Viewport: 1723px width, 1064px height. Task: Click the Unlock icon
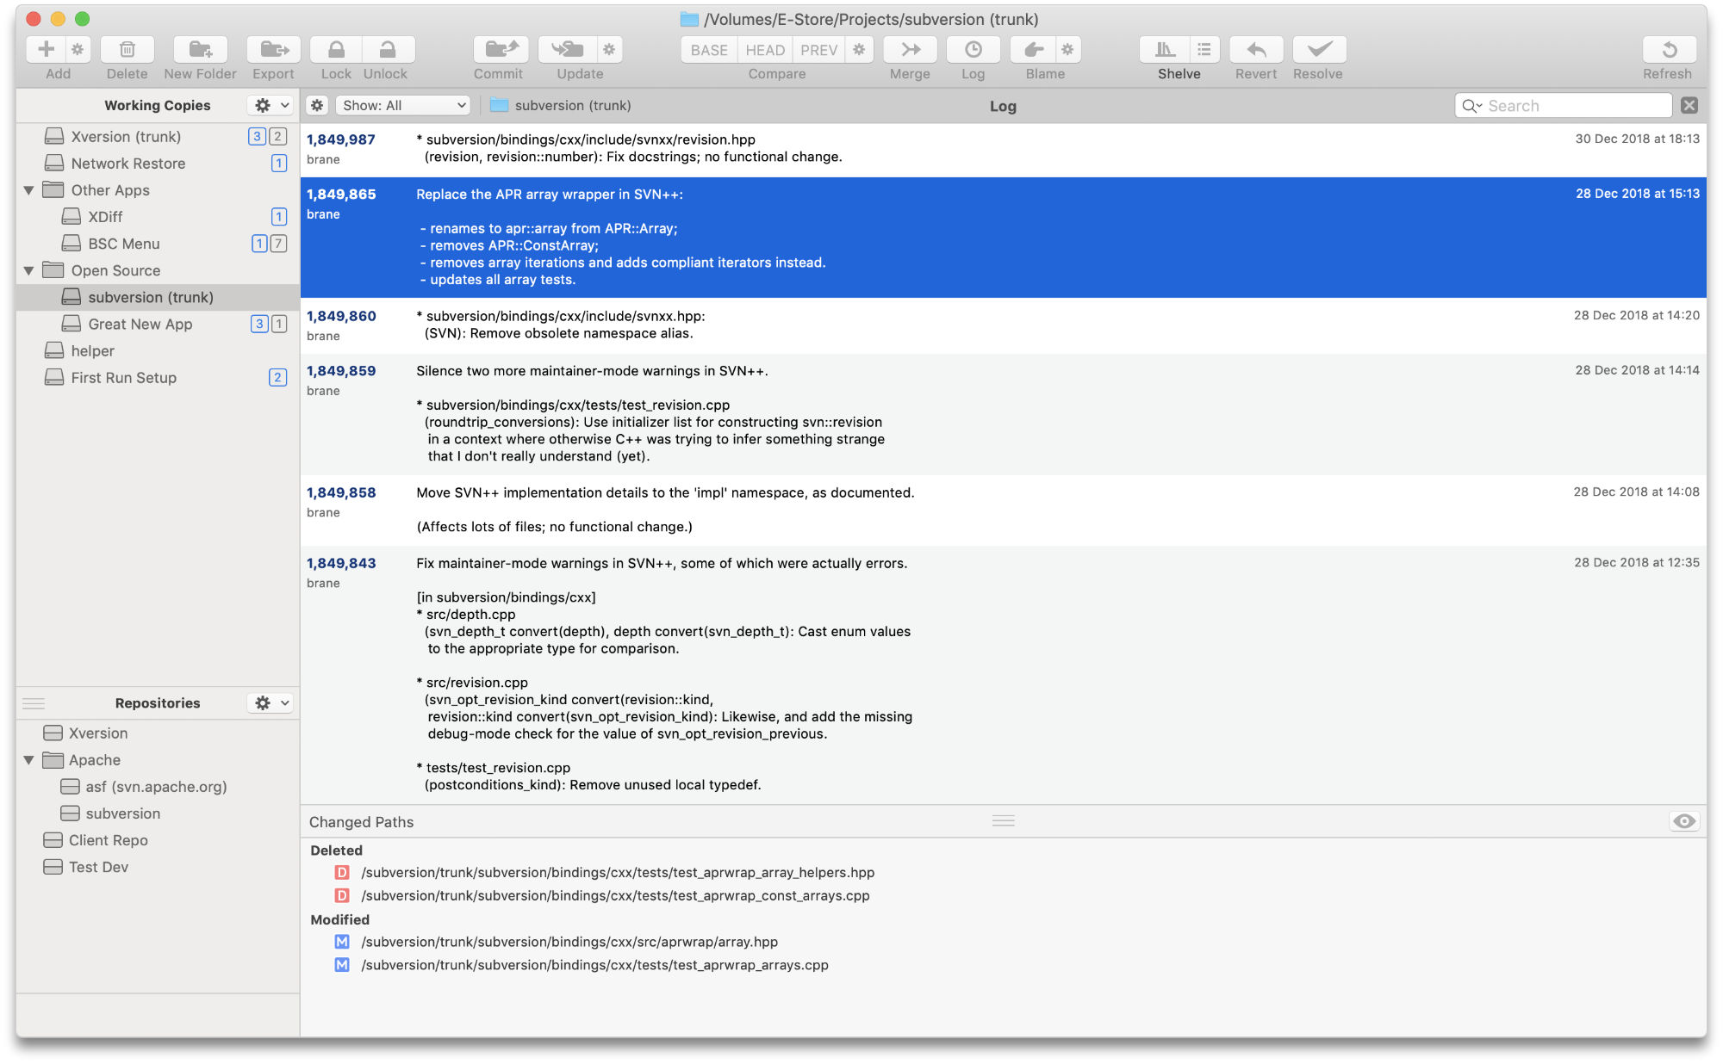(x=388, y=49)
